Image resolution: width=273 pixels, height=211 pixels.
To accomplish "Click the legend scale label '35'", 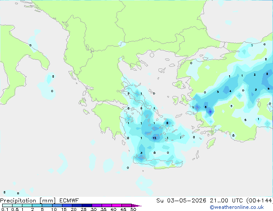I will click(x=103, y=209).
